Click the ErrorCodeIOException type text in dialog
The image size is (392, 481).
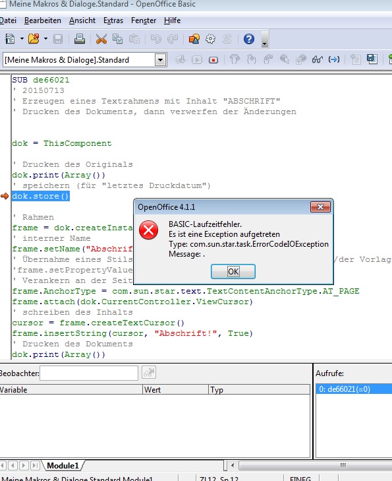point(259,244)
